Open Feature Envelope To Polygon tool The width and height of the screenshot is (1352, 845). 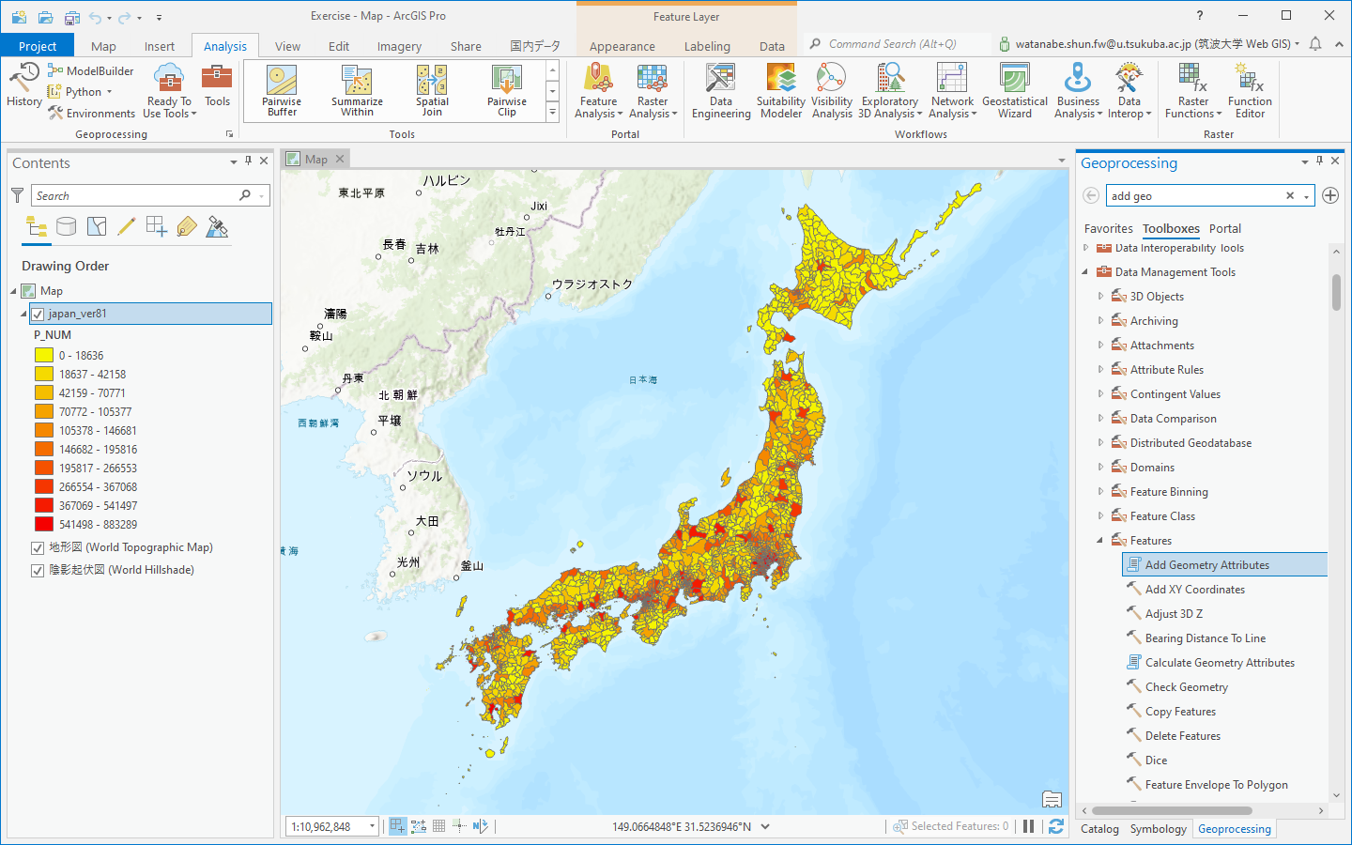1216,784
